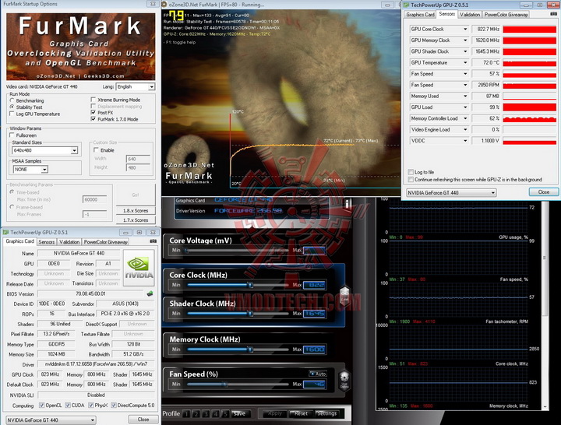Toggle the CUDA checkbox in GPU-Z
The width and height of the screenshot is (561, 425).
[68, 405]
